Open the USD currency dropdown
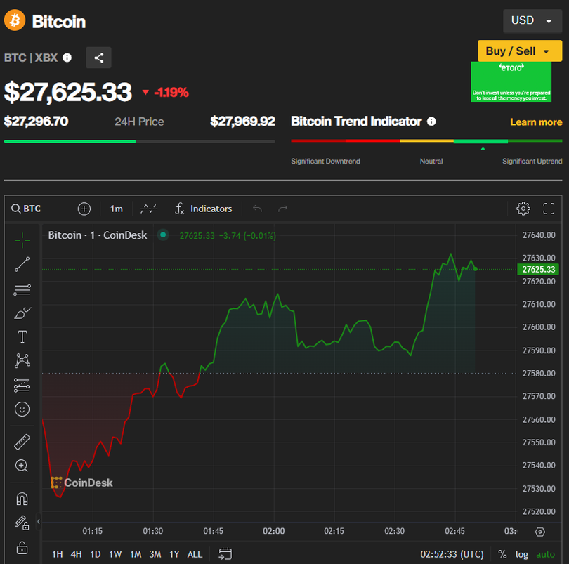 pos(532,21)
